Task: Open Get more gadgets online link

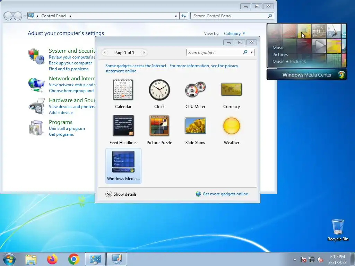Action: pos(225,194)
